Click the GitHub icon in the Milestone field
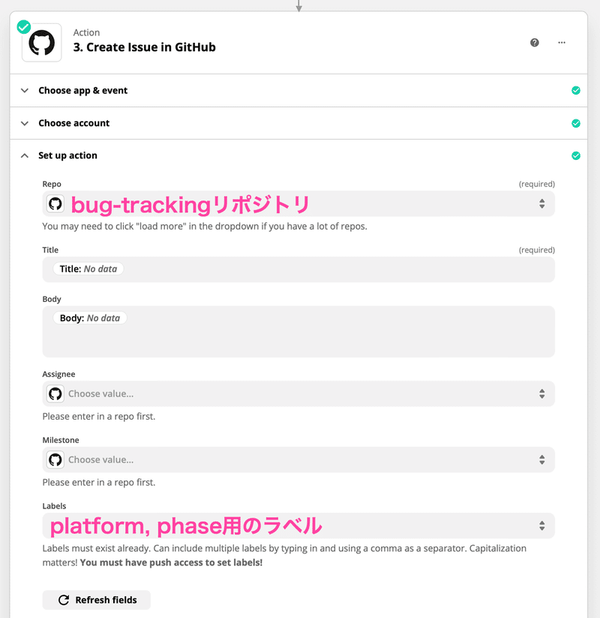The width and height of the screenshot is (600, 618). [x=55, y=460]
